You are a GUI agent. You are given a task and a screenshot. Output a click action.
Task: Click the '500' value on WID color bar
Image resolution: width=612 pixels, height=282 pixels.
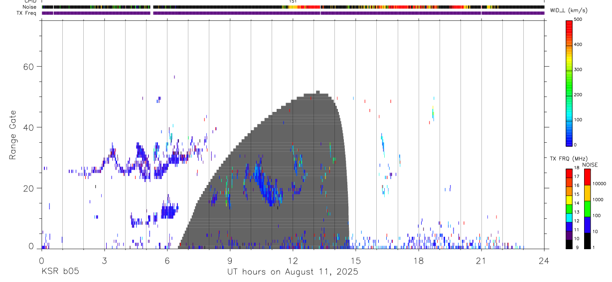pyautogui.click(x=578, y=19)
